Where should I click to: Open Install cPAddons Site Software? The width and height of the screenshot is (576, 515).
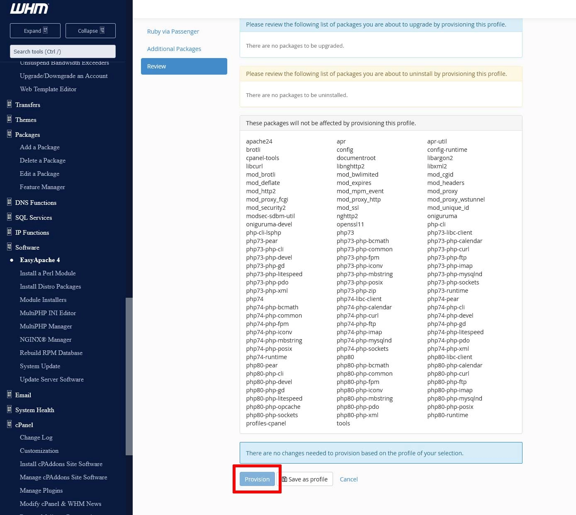click(x=61, y=464)
